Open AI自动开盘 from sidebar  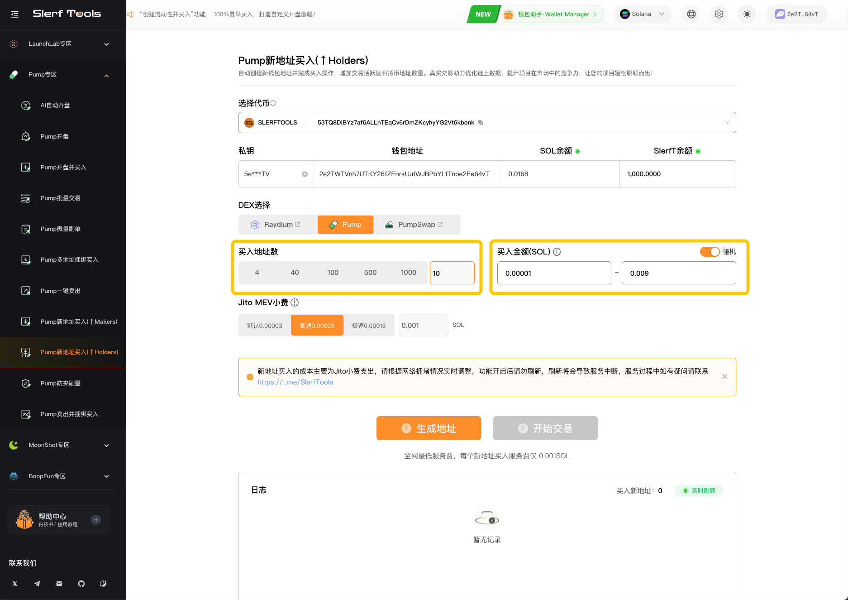63,106
